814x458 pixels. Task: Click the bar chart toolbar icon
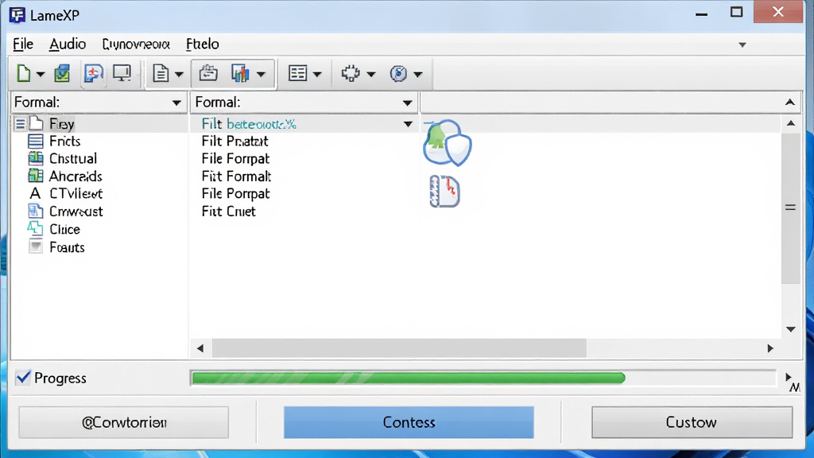[240, 73]
